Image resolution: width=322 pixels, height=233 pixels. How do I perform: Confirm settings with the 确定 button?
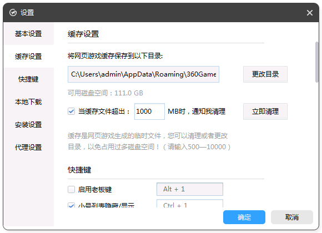tap(244, 217)
